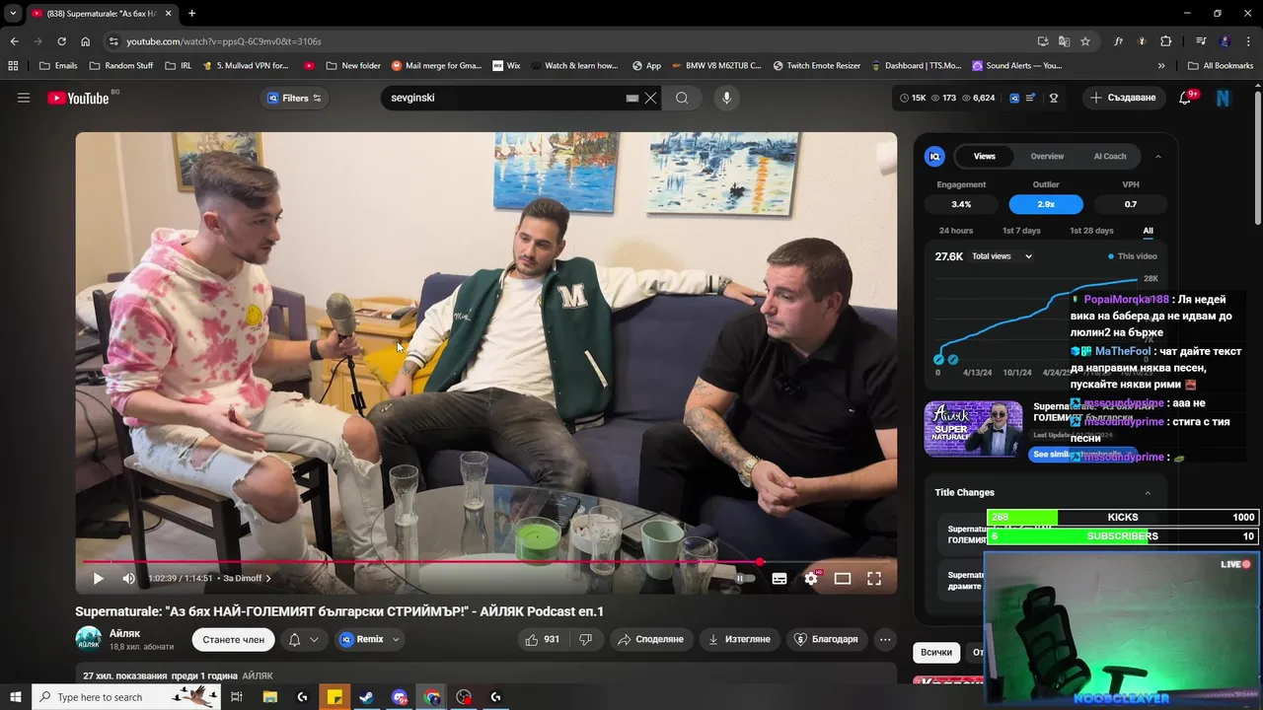Viewport: 1263px width, 710px height.
Task: Open the YouTube hamburger guide menu
Action: (24, 98)
